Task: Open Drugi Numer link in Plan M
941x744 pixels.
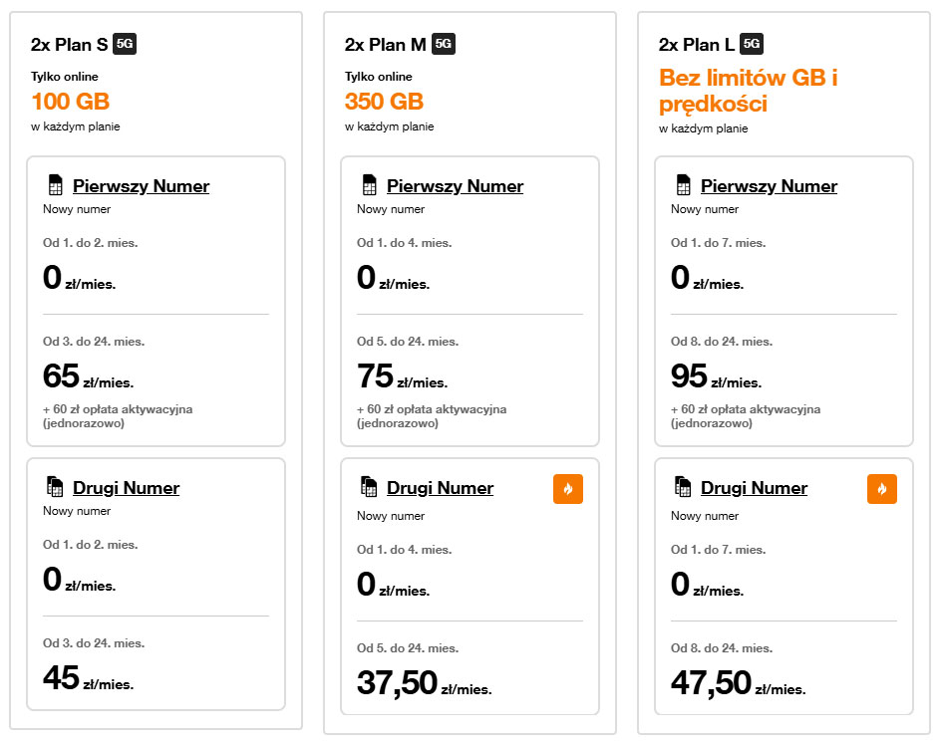Action: point(440,488)
